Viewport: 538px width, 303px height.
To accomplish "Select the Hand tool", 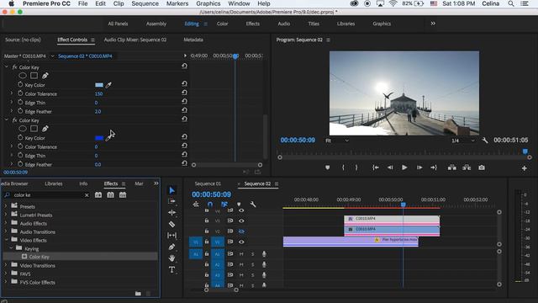I will tap(171, 258).
